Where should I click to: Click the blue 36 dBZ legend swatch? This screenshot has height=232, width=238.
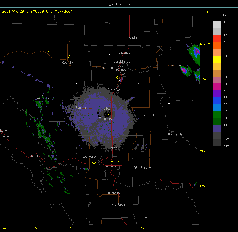(217, 101)
